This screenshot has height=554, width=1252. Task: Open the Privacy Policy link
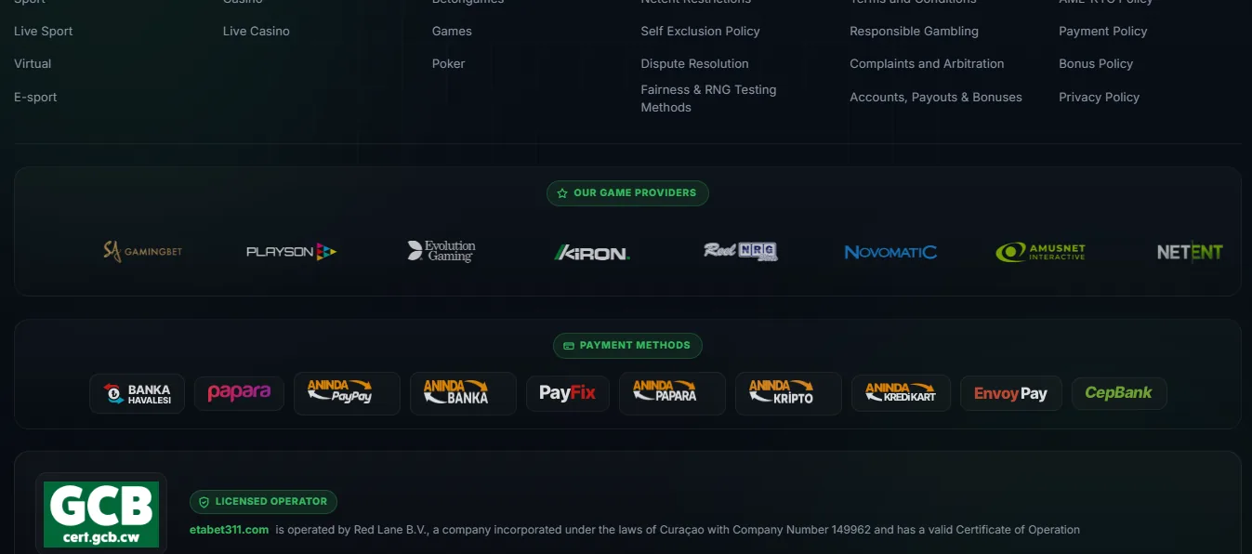click(x=1099, y=98)
